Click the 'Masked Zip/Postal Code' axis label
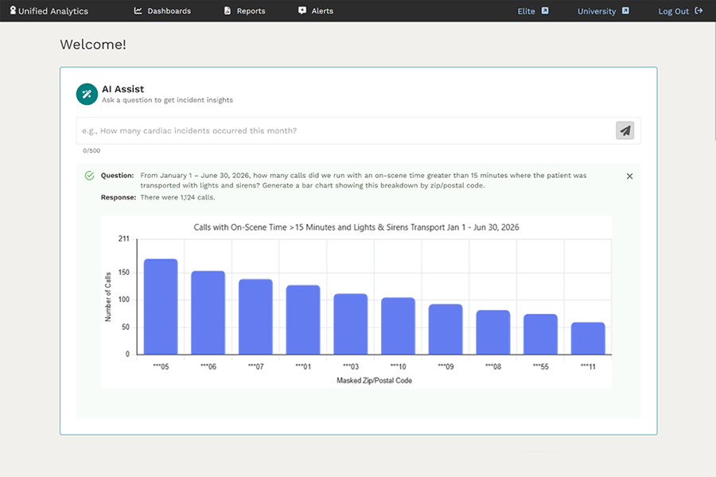The image size is (716, 477). [375, 380]
